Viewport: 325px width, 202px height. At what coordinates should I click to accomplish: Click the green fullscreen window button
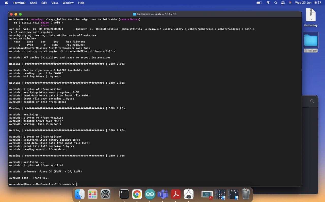(x=20, y=14)
